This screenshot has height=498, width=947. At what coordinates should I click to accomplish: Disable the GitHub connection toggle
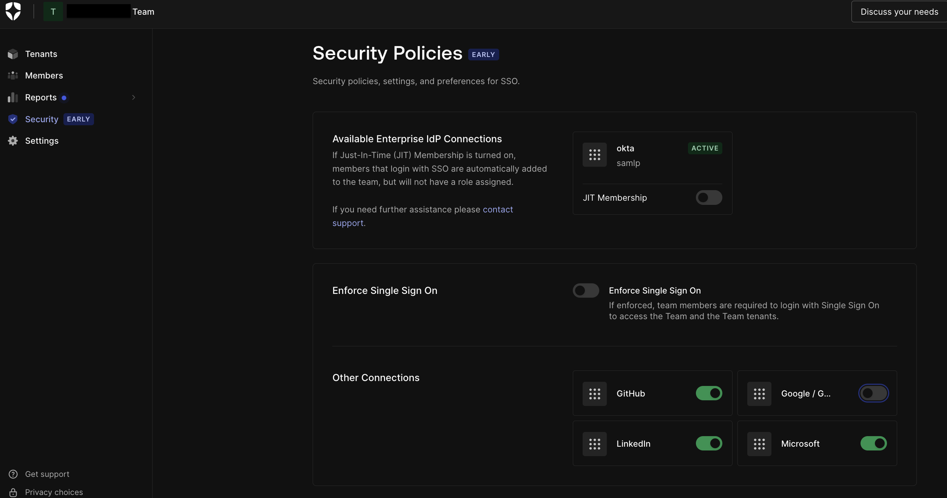(709, 393)
